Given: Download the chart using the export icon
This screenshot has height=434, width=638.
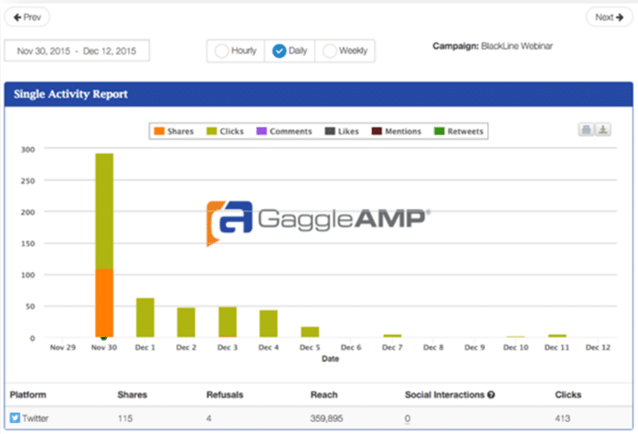Looking at the screenshot, I should pos(603,130).
